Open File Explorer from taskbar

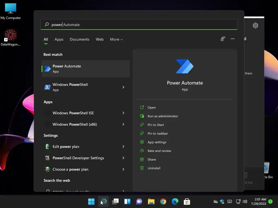coord(151,201)
